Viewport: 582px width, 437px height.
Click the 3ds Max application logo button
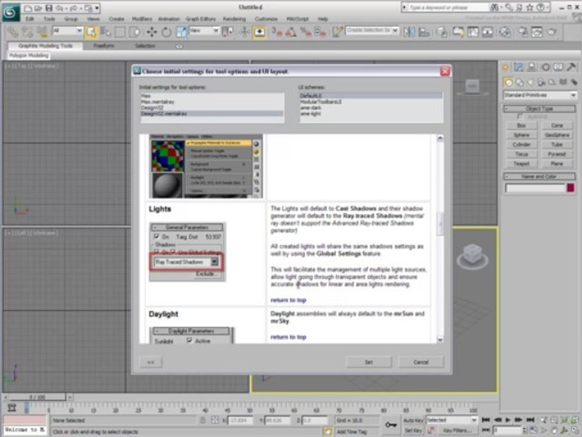pyautogui.click(x=10, y=12)
